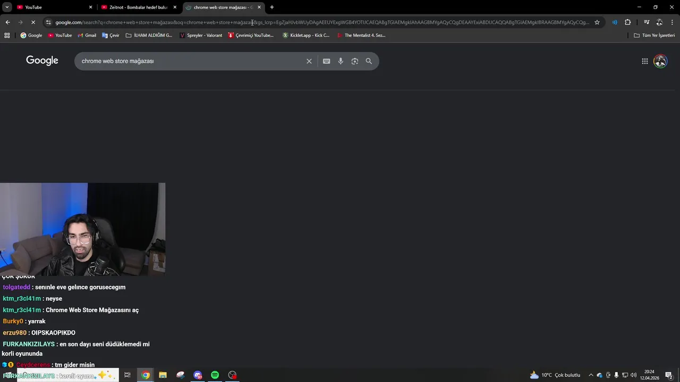
Task: Open The Mentalist 4. Sez... bookmark
Action: (x=361, y=36)
